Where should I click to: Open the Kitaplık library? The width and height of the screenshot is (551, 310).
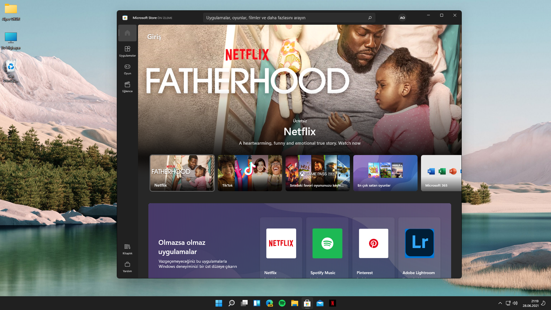tap(127, 249)
